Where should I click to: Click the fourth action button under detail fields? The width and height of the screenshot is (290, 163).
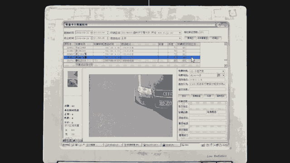(x=221, y=96)
